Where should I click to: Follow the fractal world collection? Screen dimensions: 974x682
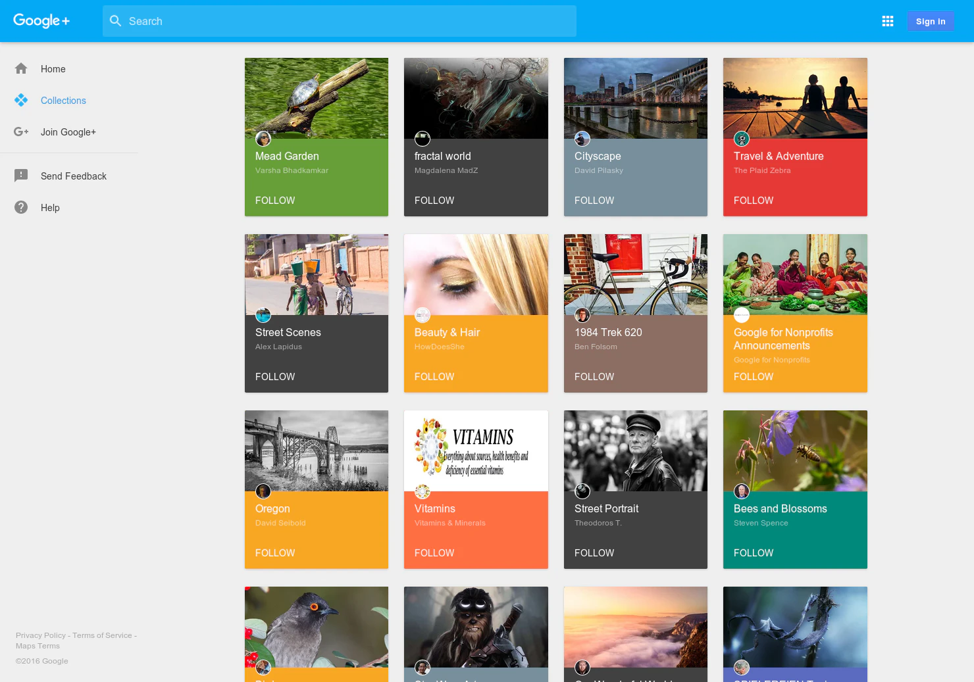click(x=434, y=200)
